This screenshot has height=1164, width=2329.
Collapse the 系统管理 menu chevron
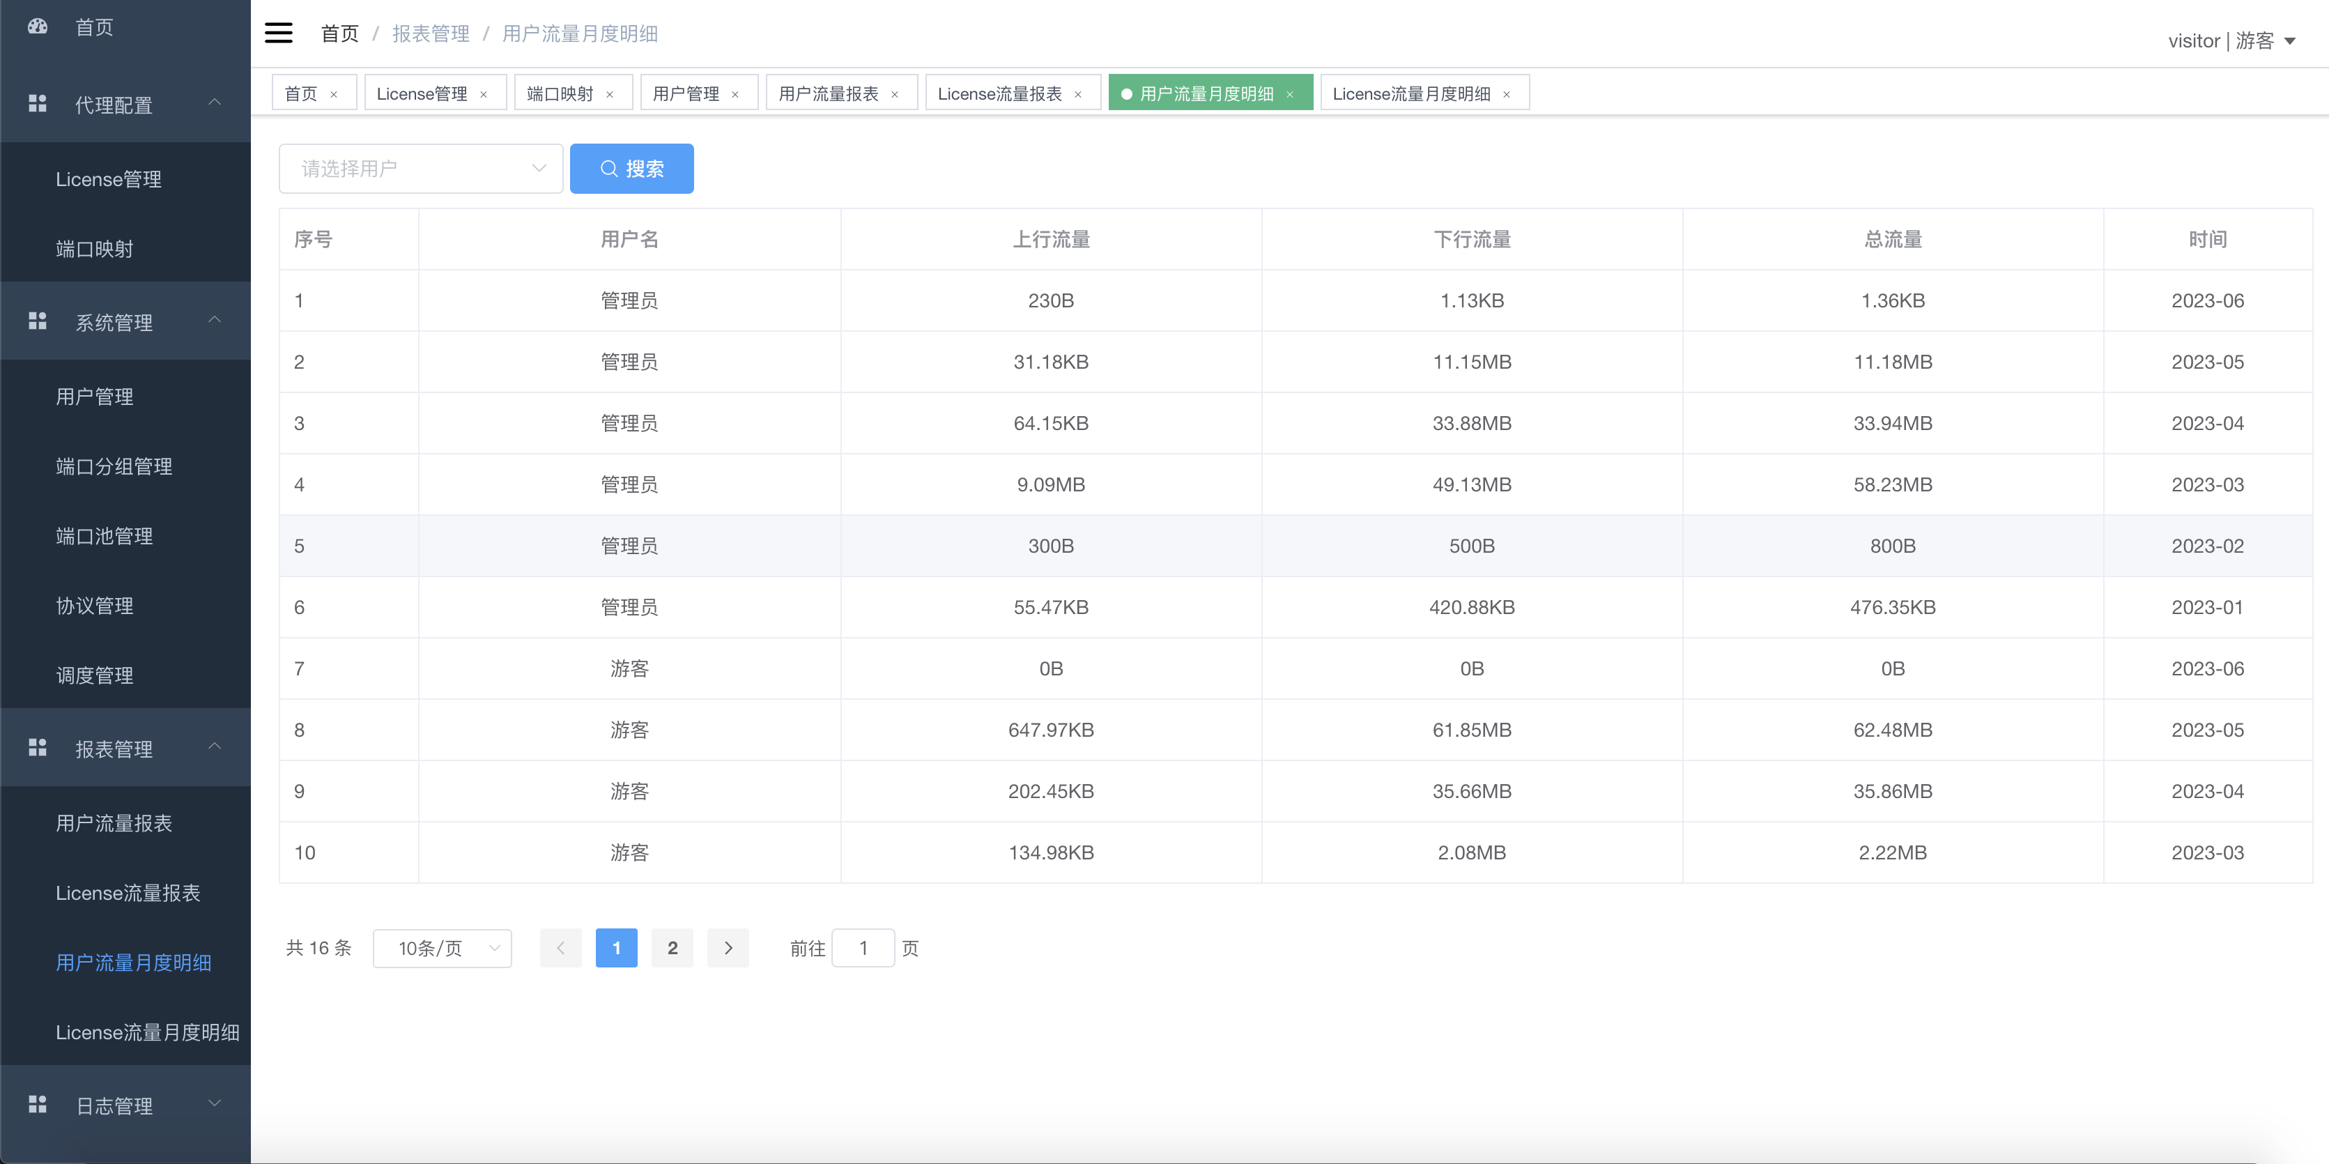(214, 320)
